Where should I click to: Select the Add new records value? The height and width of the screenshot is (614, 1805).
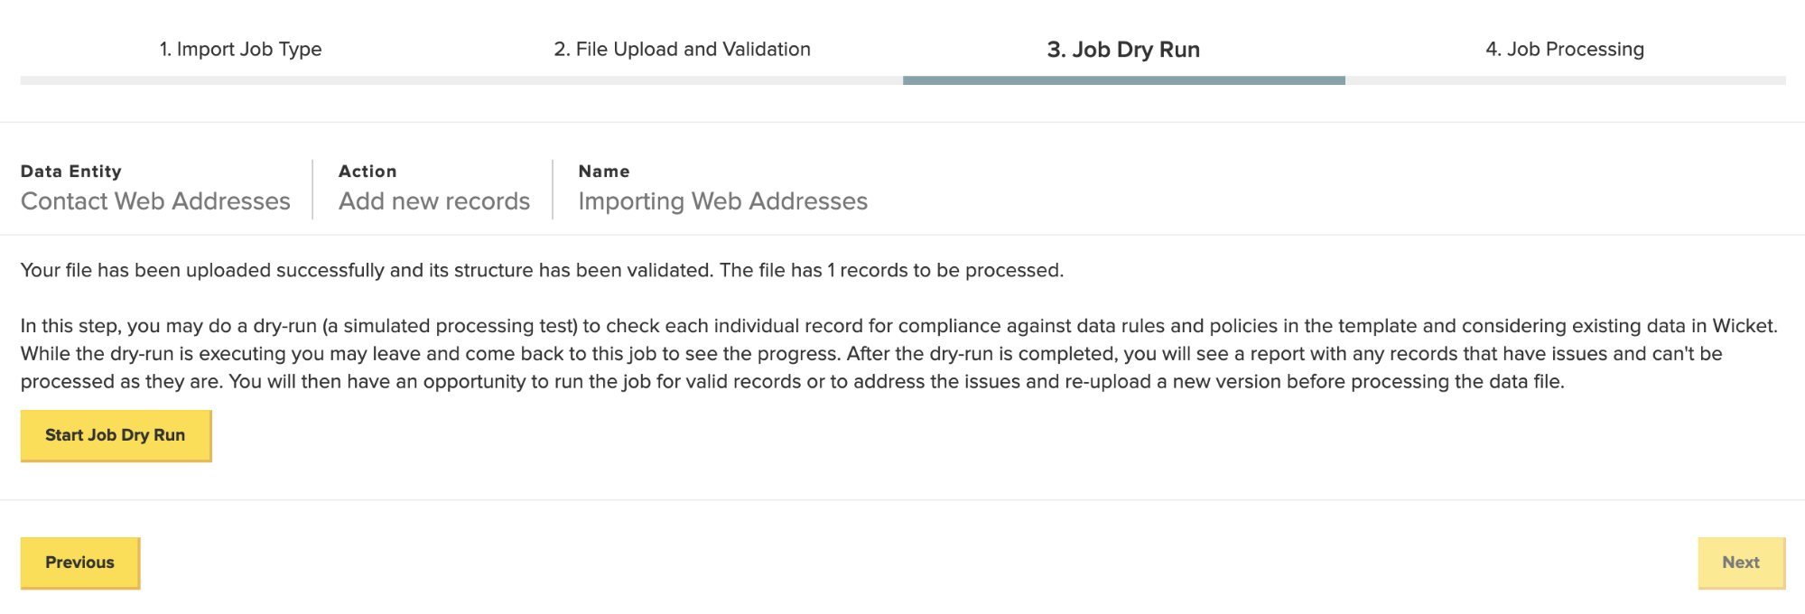pos(433,201)
